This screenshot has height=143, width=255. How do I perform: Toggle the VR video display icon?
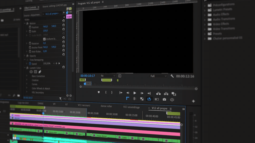tap(172, 100)
